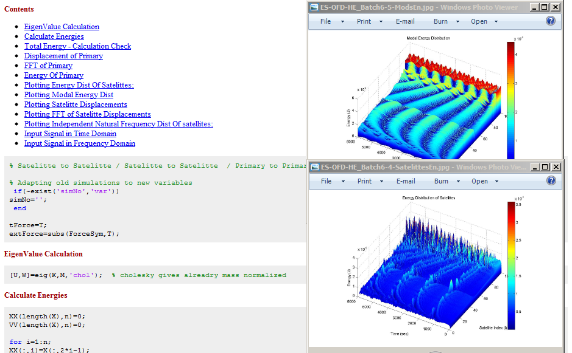Open the Open menu in ModsEn viewer

pos(479,21)
